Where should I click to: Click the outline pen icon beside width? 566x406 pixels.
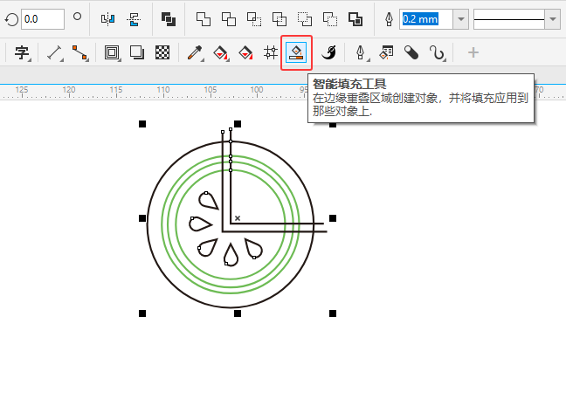[x=389, y=19]
